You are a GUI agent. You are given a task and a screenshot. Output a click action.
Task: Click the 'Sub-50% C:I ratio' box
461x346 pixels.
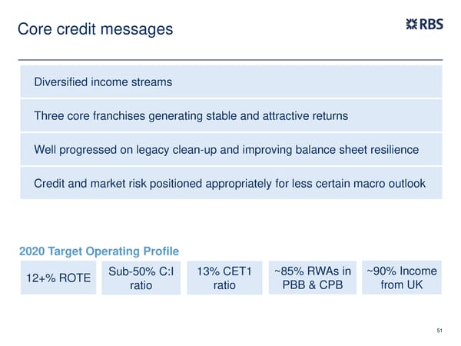[141, 278]
